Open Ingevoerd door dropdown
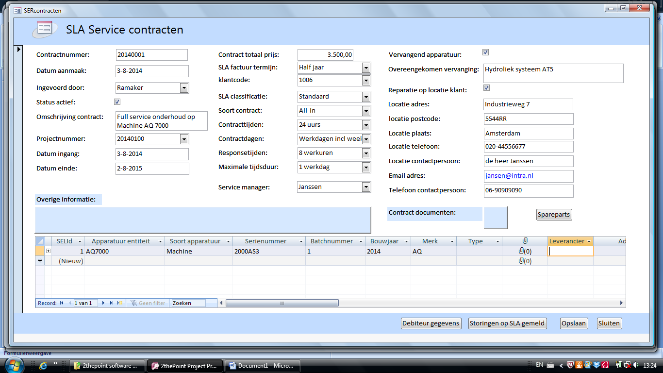The height and width of the screenshot is (373, 663). tap(184, 88)
